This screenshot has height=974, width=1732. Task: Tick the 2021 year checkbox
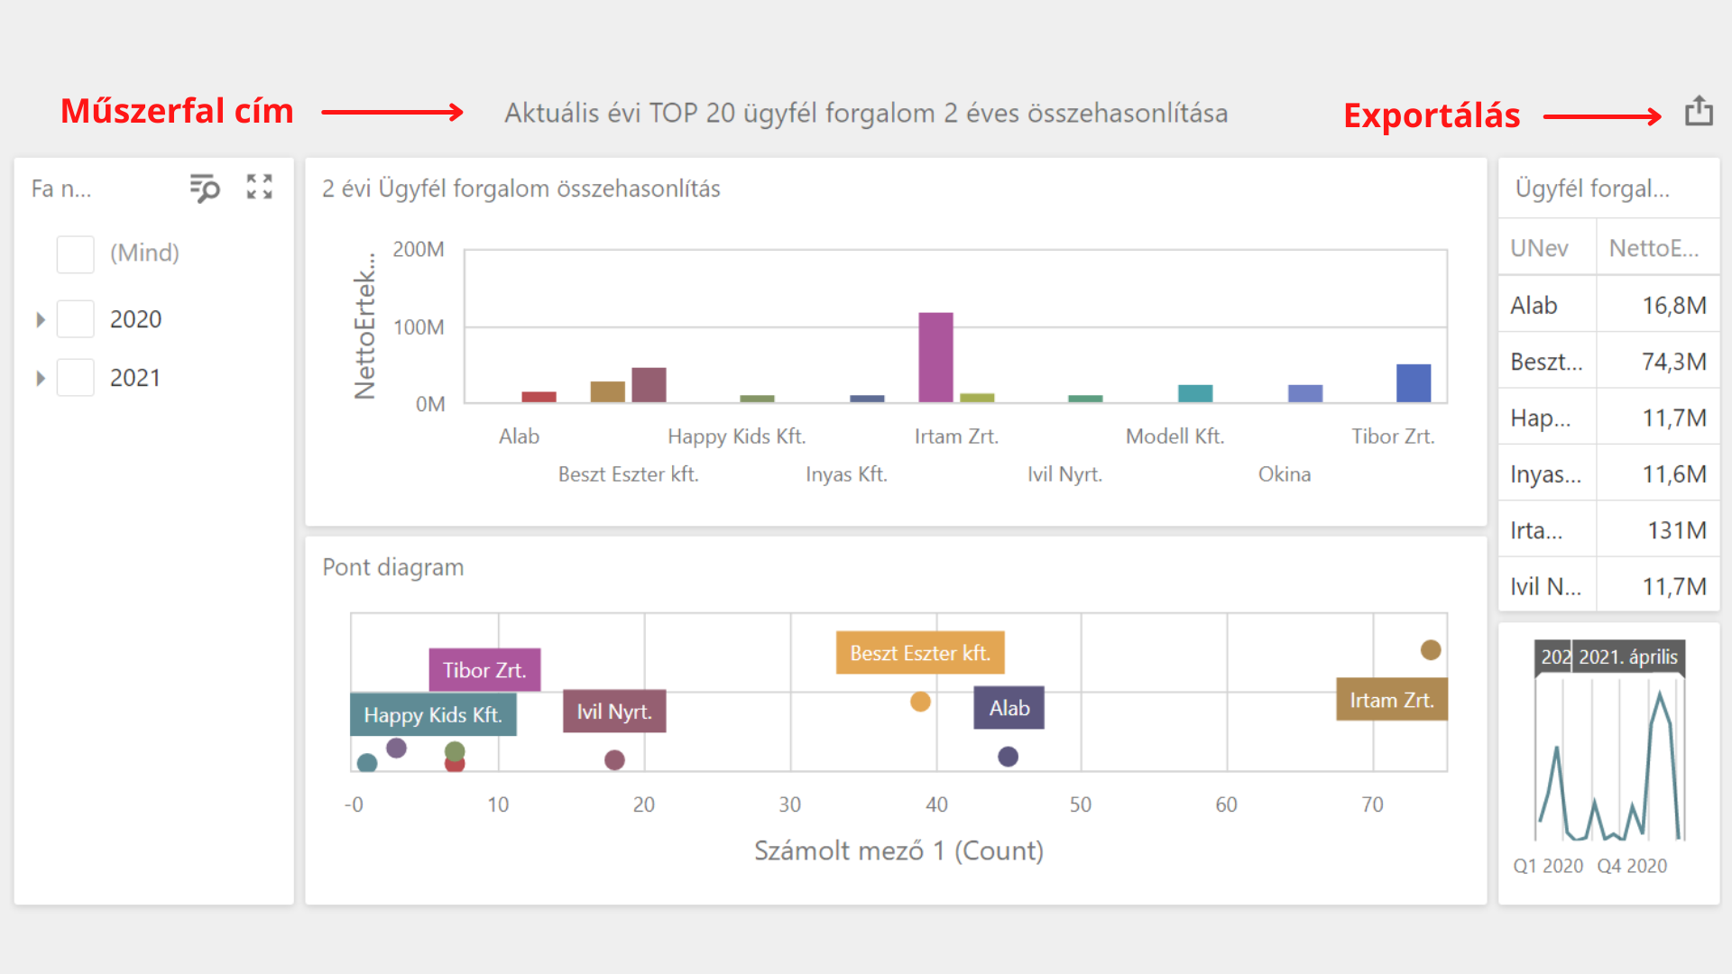(x=75, y=378)
